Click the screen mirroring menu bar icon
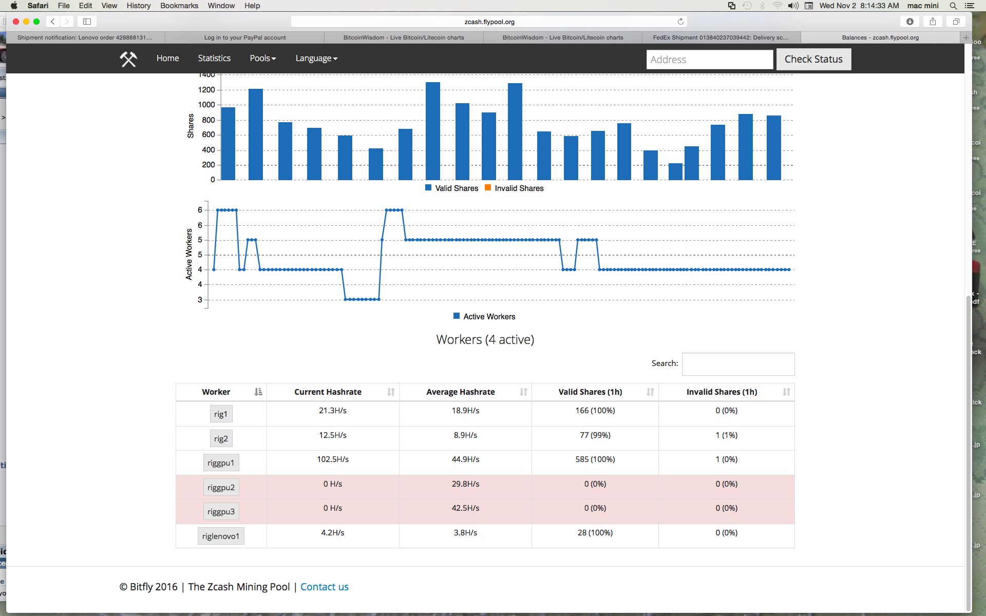Viewport: 986px width, 616px height. tap(732, 6)
